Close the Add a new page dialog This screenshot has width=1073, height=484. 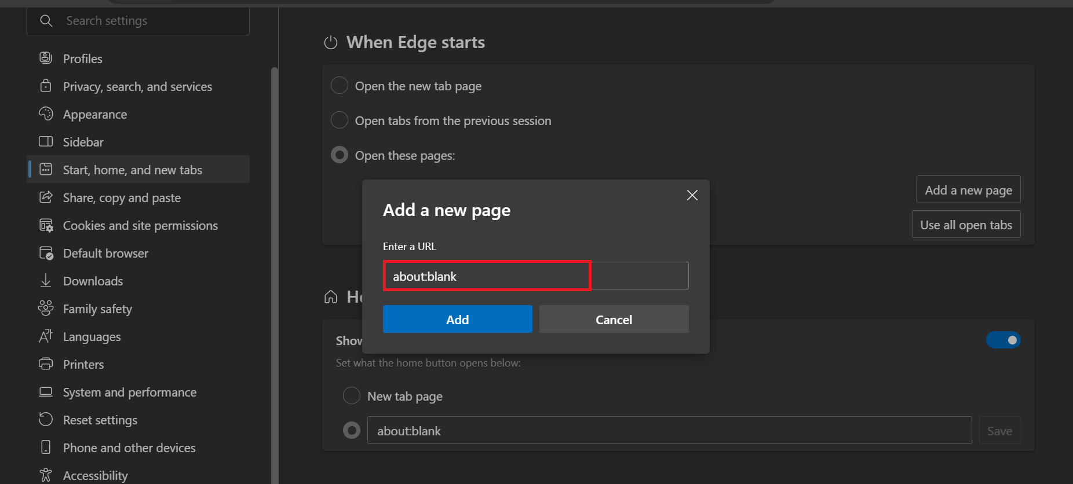[692, 195]
